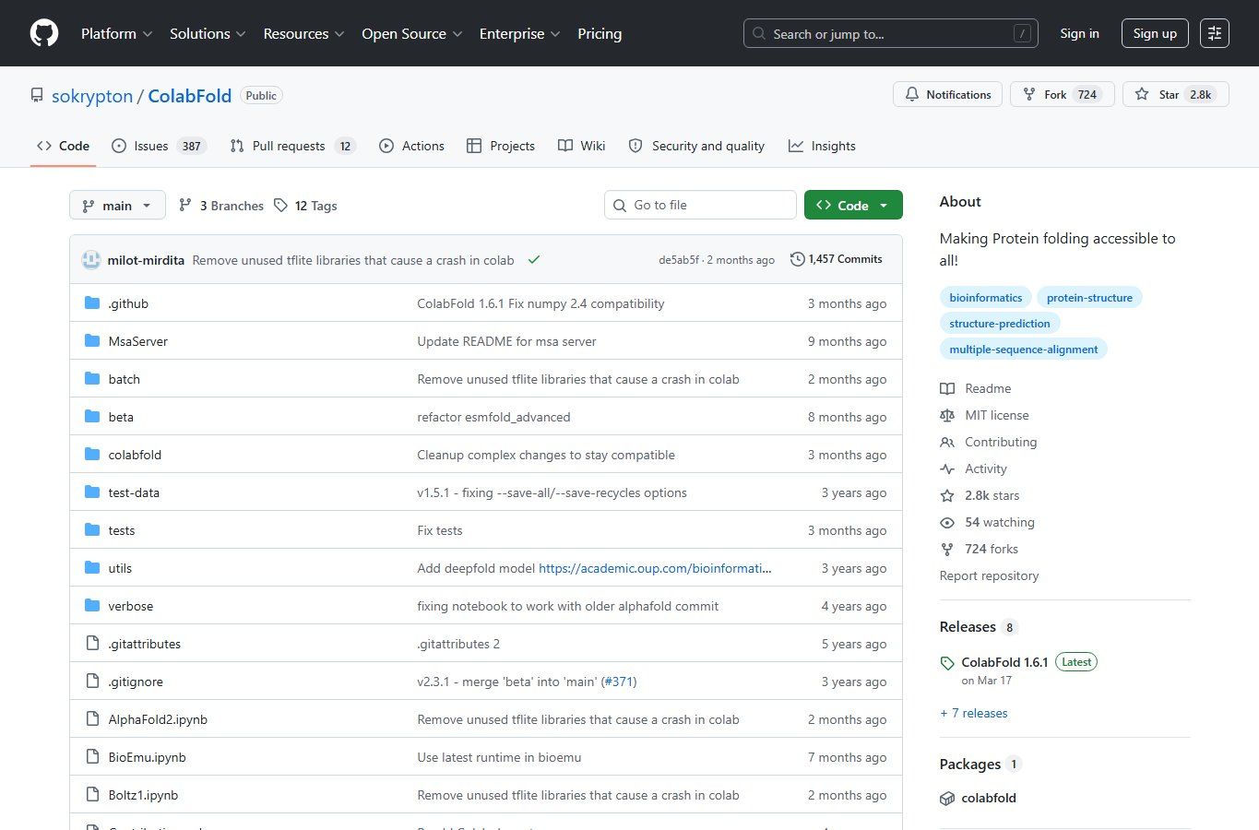
Task: Open the green Code dropdown button
Action: pos(853,205)
